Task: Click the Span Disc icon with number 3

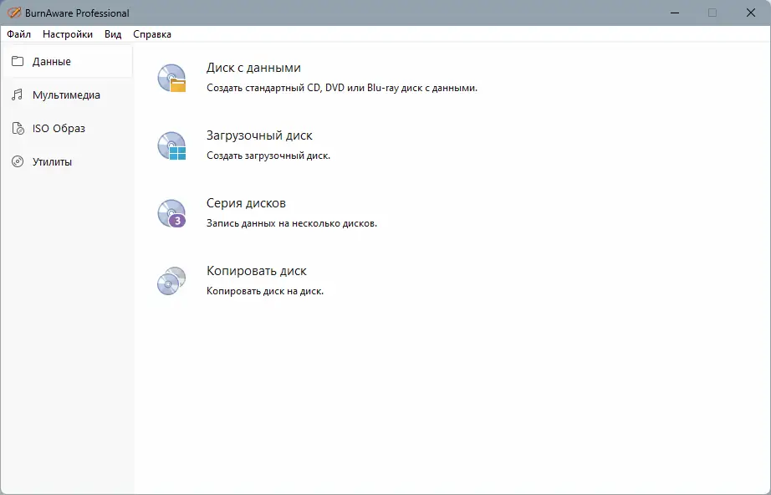Action: pyautogui.click(x=171, y=213)
